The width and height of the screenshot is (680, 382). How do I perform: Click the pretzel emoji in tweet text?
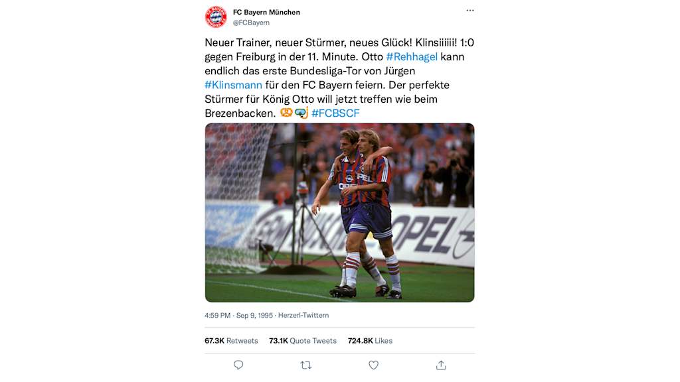[x=286, y=113]
